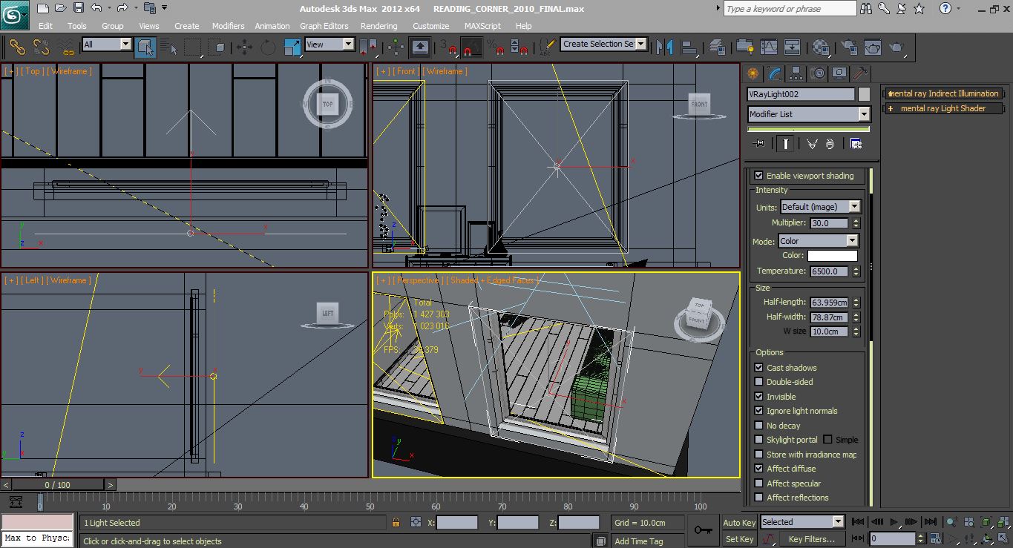Uncheck the Invisible option

pyautogui.click(x=758, y=397)
